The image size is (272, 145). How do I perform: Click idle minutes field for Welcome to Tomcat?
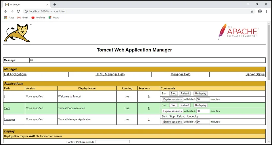pyautogui.click(x=203, y=100)
